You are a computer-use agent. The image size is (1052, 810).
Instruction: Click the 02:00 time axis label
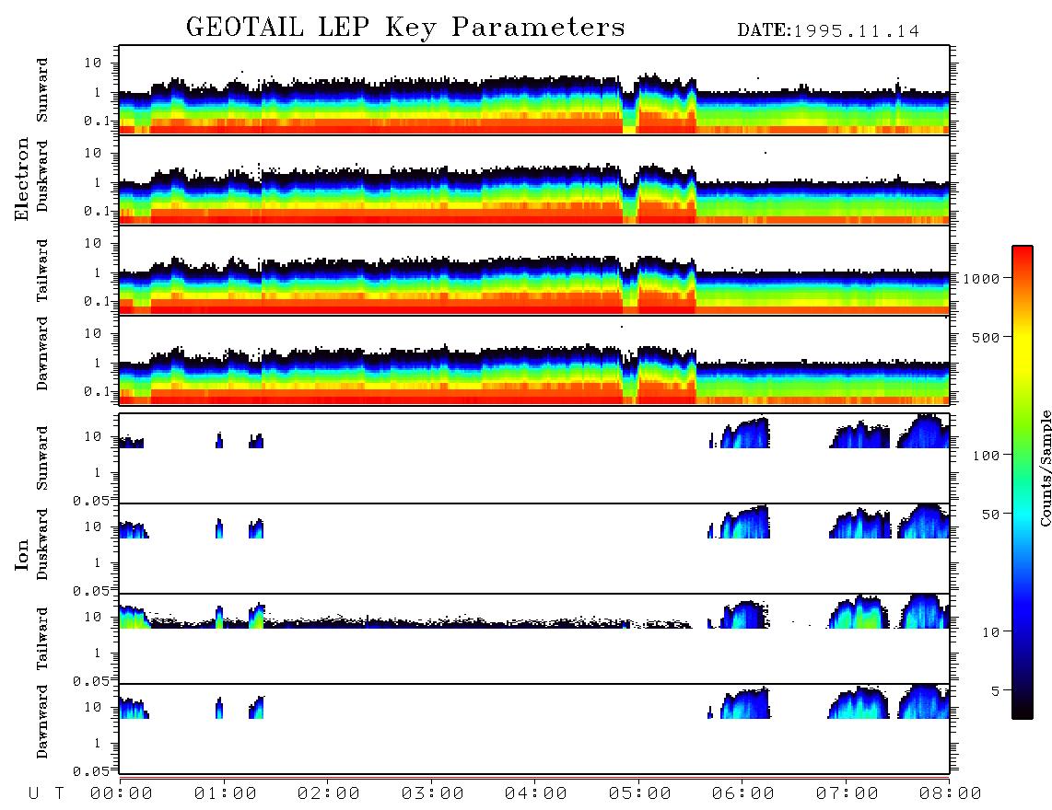[329, 794]
